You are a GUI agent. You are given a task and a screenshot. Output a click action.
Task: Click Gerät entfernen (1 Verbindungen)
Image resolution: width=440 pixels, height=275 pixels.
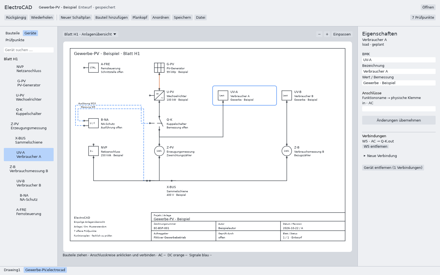click(393, 168)
